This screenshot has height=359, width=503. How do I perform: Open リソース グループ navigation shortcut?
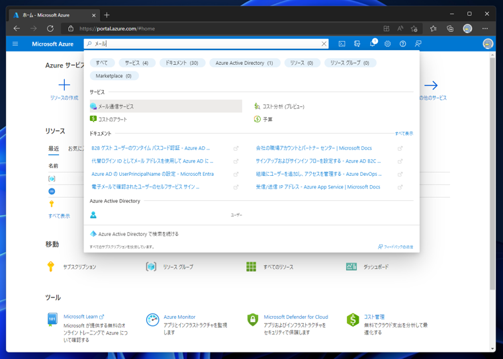169,266
